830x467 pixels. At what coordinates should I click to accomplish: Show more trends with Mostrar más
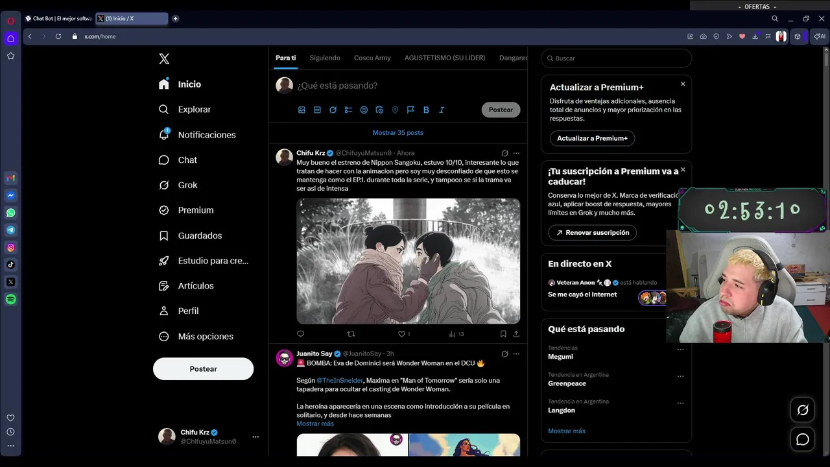(x=567, y=431)
